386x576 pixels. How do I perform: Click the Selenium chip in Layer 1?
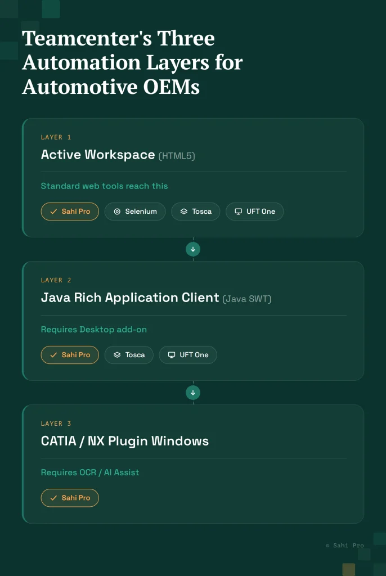(135, 211)
